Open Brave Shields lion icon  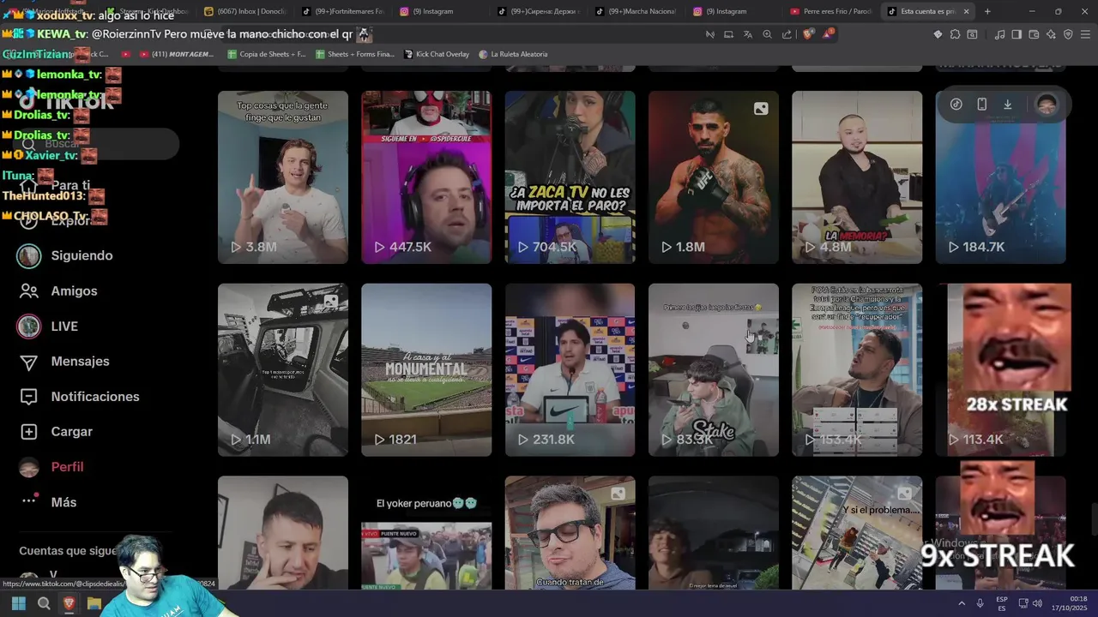[808, 34]
